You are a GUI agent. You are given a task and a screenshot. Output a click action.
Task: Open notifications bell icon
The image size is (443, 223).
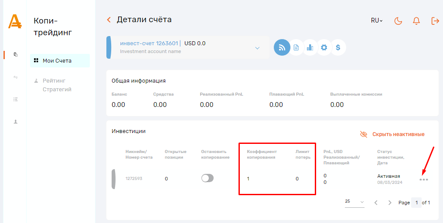[416, 21]
